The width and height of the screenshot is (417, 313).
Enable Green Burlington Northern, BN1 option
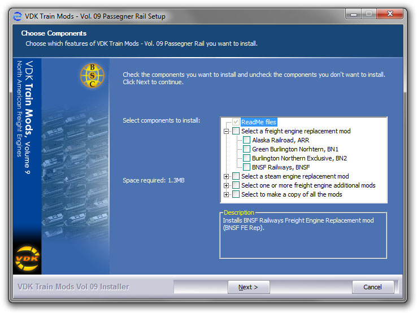[246, 149]
